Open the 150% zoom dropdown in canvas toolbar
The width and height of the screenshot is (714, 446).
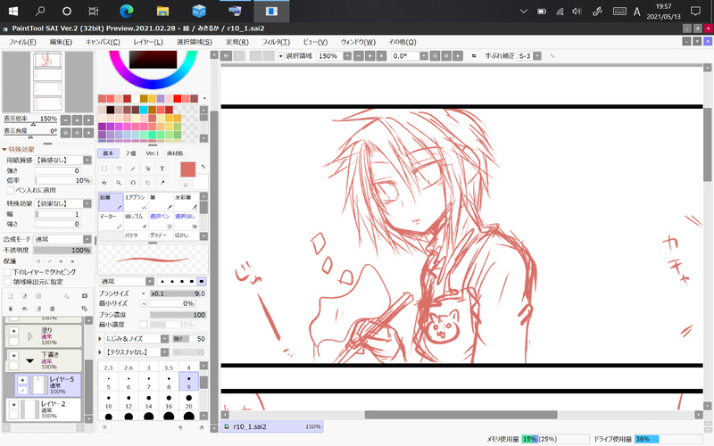[347, 56]
